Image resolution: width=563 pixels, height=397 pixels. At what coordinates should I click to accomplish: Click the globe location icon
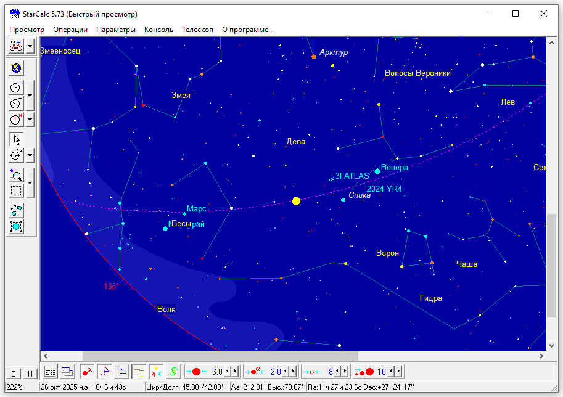(16, 68)
